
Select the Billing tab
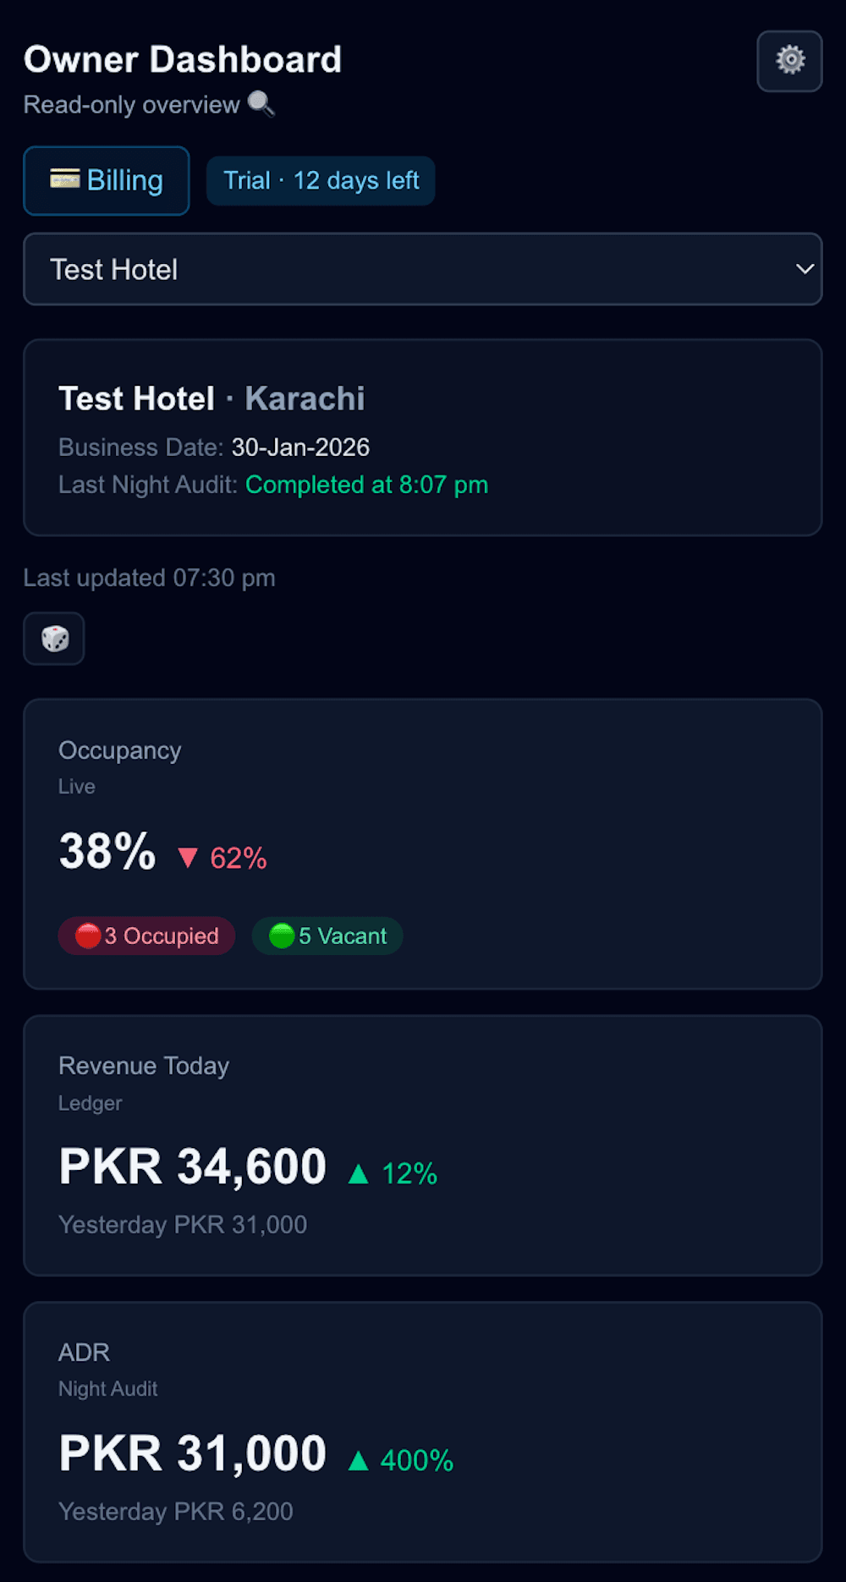pos(106,180)
